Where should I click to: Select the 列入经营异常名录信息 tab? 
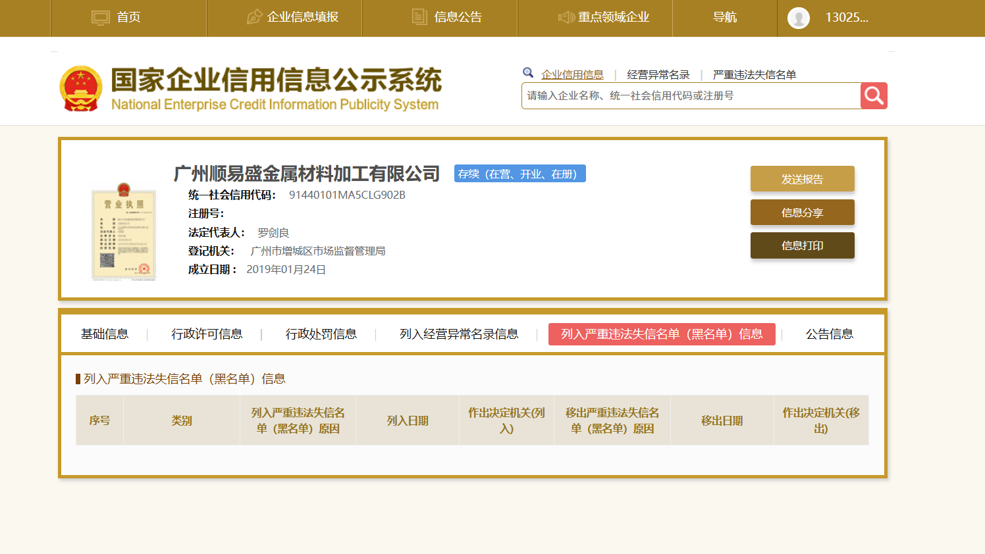point(459,334)
